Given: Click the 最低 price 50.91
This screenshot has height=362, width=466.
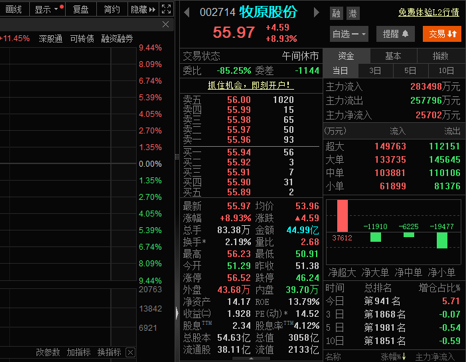Looking at the screenshot, I should tap(307, 254).
